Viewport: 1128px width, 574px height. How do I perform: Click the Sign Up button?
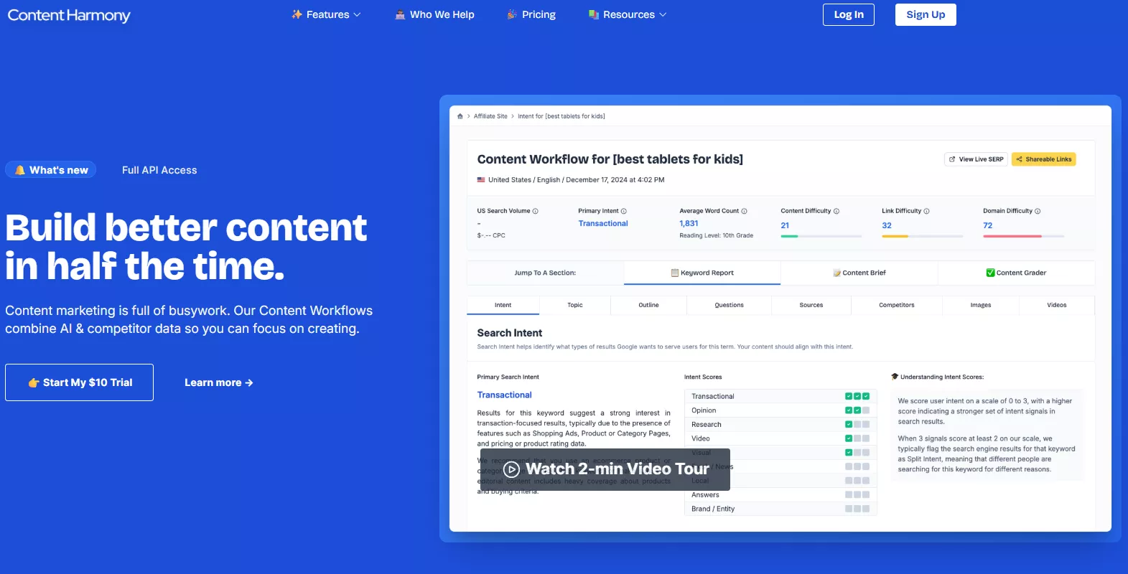[x=926, y=14]
